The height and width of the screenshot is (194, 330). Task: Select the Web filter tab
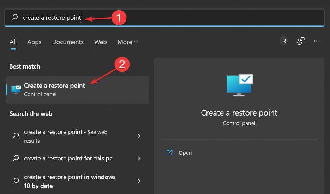pyautogui.click(x=100, y=42)
